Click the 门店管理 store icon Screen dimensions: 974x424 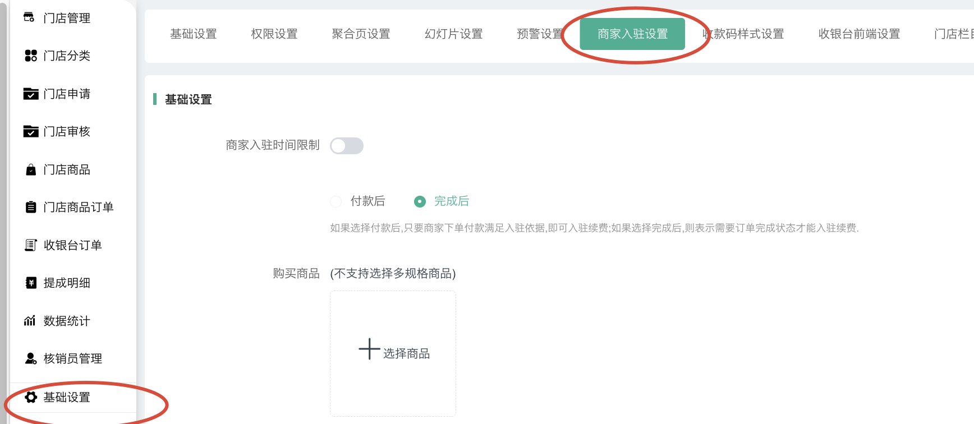[30, 18]
